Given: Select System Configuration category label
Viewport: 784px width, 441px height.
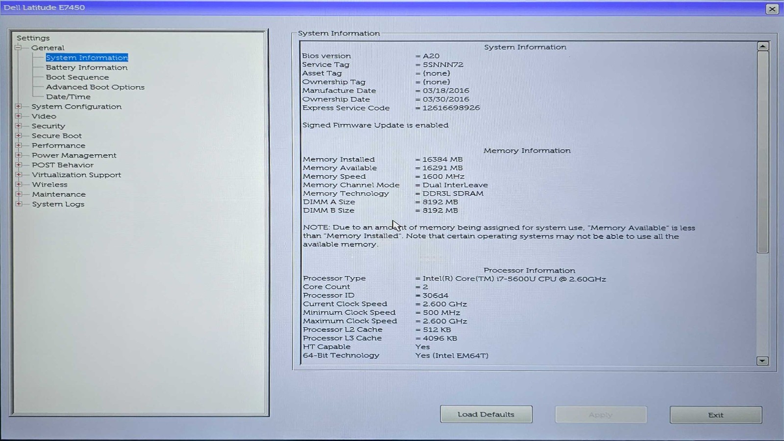Looking at the screenshot, I should pos(76,107).
